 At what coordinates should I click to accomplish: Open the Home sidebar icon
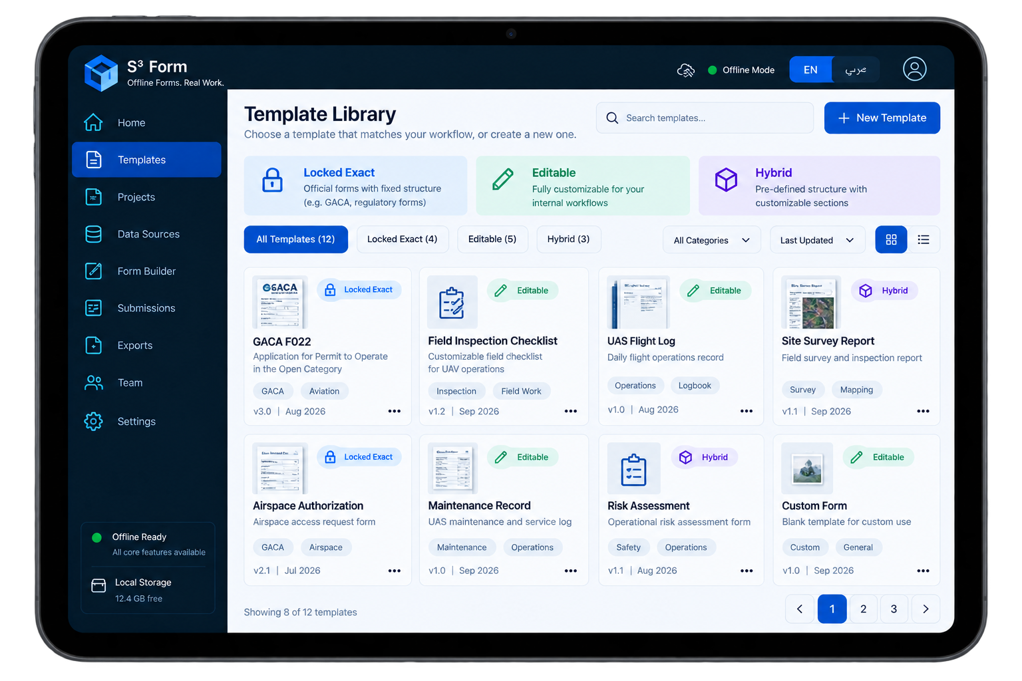[93, 122]
